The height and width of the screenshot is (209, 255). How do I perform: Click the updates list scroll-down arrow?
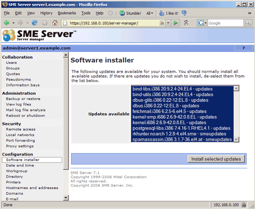(236, 139)
